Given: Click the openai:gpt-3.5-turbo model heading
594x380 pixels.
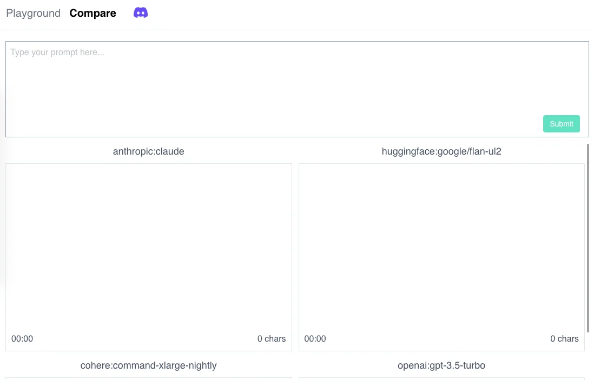Looking at the screenshot, I should (441, 365).
